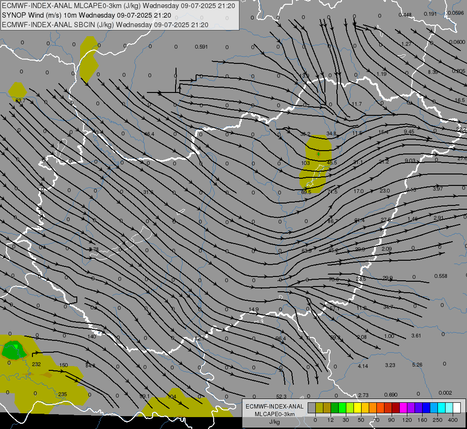This screenshot has width=467, height=429.
Task: Click the olive-yellow legend color swatch
Action: [x=319, y=408]
